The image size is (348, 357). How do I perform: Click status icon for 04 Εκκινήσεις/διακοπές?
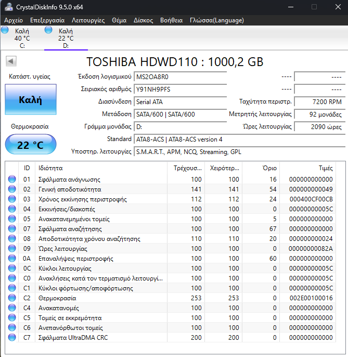pyautogui.click(x=12, y=209)
